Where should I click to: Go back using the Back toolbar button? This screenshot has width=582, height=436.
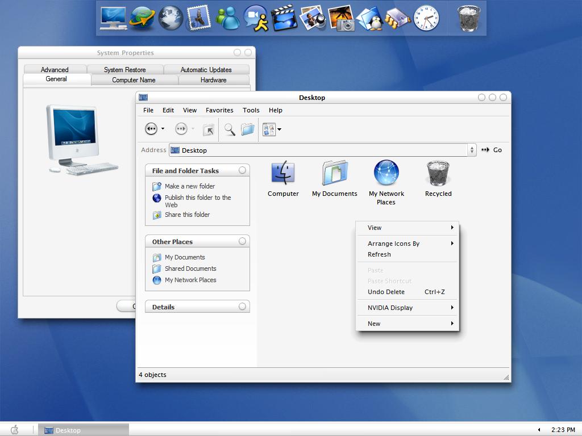point(151,129)
